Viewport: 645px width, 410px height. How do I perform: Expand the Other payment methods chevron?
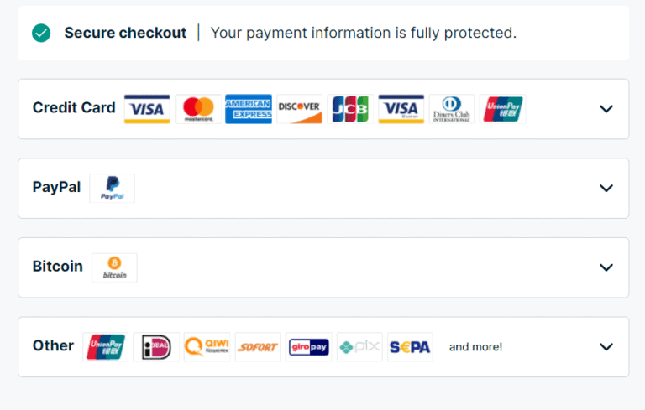point(606,346)
